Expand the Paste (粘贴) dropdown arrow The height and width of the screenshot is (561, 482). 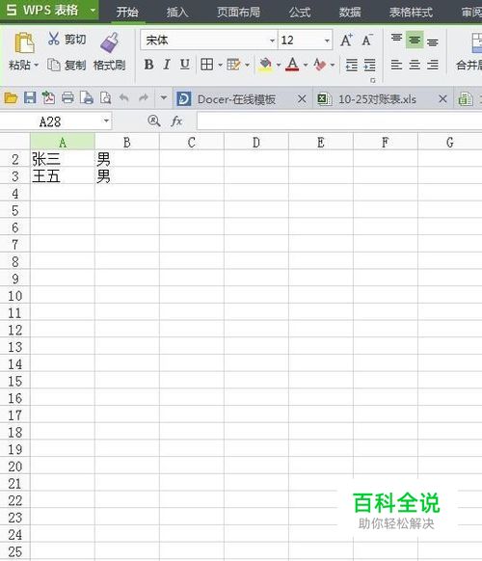[36, 66]
